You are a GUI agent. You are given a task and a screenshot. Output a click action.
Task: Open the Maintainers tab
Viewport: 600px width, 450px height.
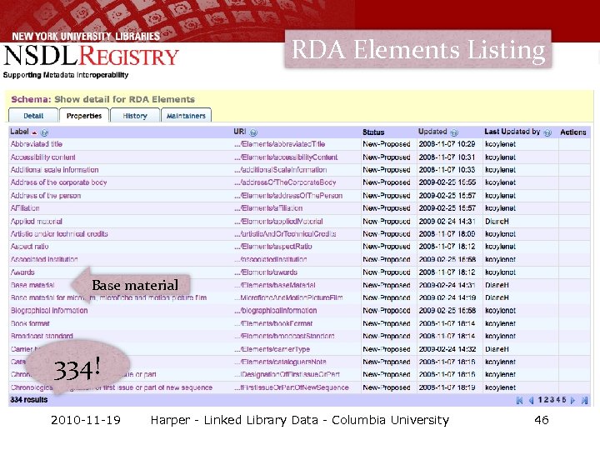(x=186, y=116)
